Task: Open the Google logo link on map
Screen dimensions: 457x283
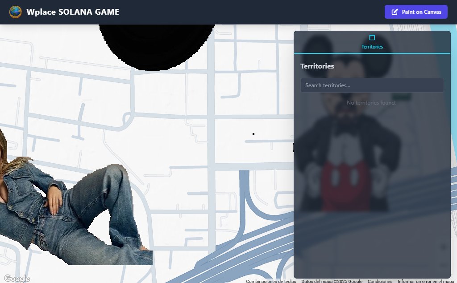Action: pos(17,279)
